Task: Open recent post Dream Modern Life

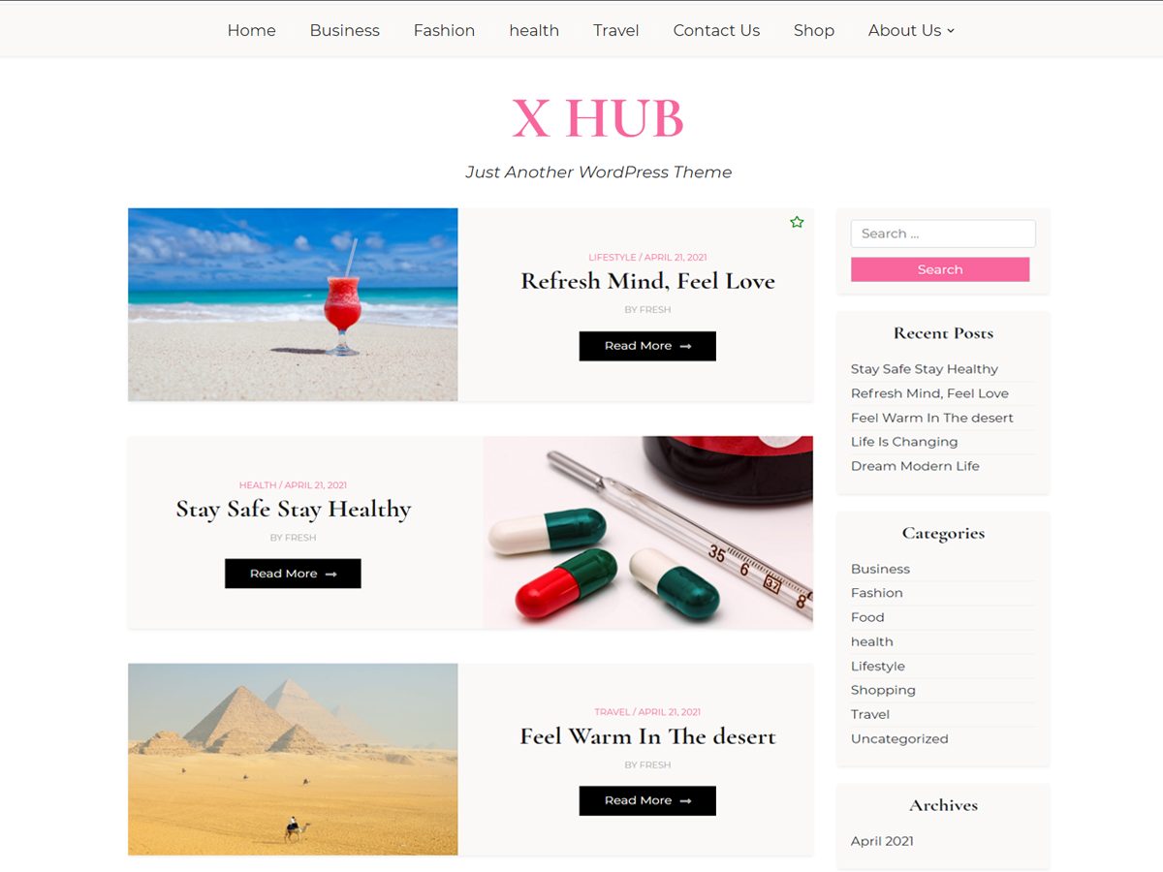Action: point(915,466)
